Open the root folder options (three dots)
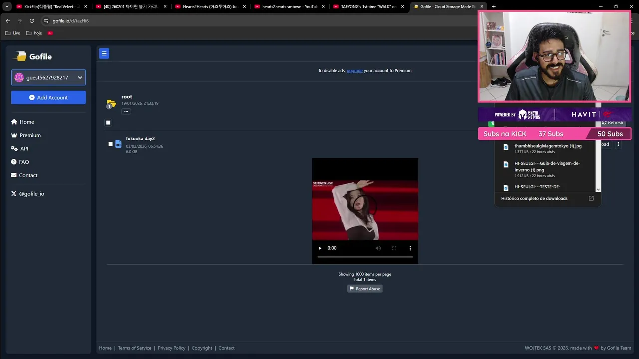 point(126,111)
